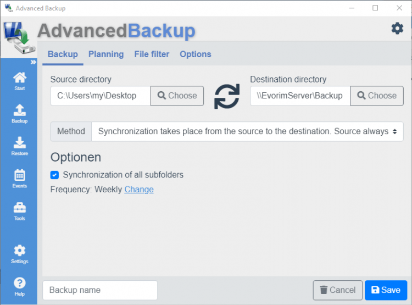The width and height of the screenshot is (412, 305).
Task: Click the AdvancedBackup logo icon
Action: [19, 37]
